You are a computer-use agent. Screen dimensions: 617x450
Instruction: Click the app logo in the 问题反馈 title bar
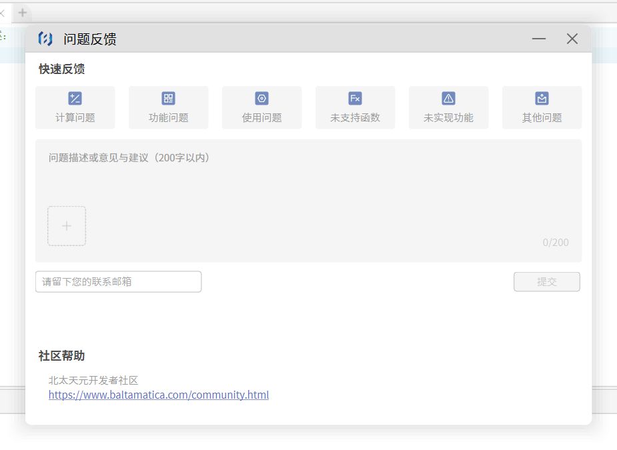(45, 39)
